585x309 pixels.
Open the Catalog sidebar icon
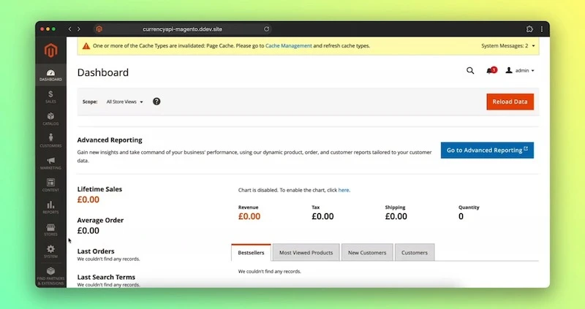pos(50,118)
